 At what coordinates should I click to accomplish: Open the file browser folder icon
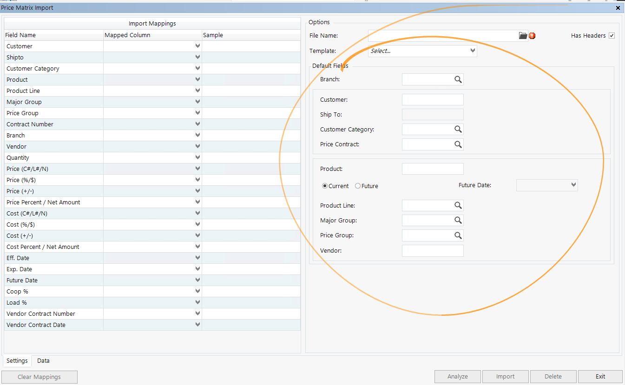click(522, 35)
